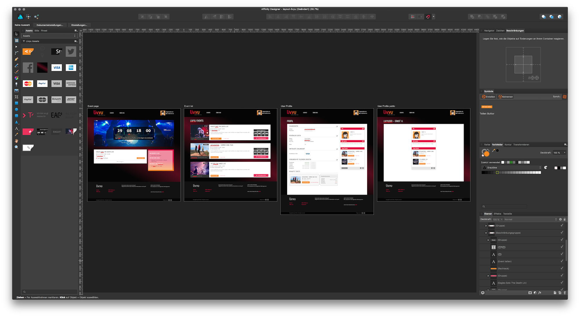This screenshot has height=317, width=580.
Task: Expand the top Gruppe layer
Action: [486, 226]
